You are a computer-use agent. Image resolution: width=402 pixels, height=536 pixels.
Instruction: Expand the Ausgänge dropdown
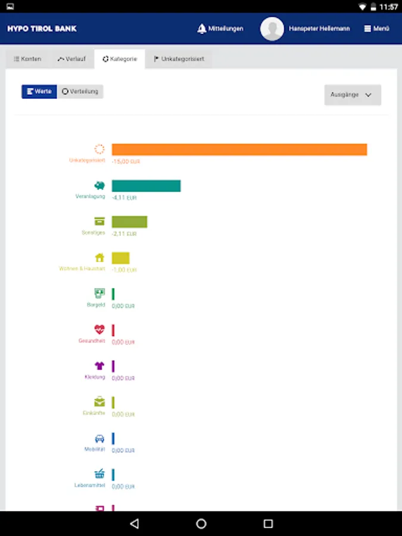point(353,95)
